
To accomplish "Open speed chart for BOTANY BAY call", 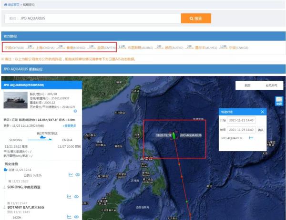I will pos(69,217).
